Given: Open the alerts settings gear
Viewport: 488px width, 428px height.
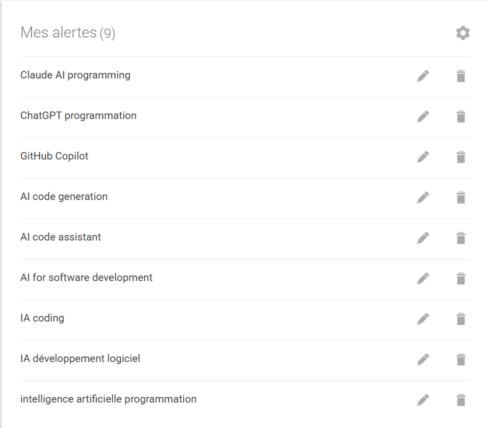Looking at the screenshot, I should click(462, 33).
